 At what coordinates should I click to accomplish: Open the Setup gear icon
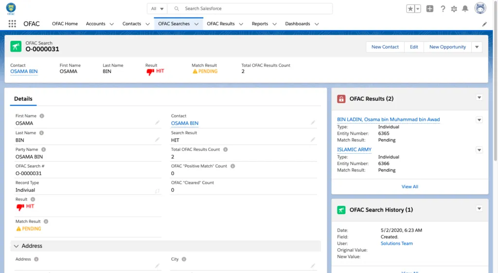click(454, 9)
